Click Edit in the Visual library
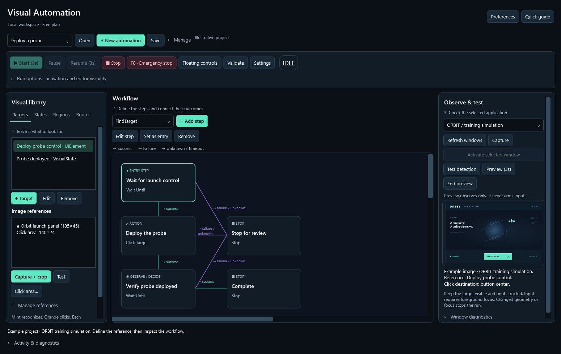 47,198
